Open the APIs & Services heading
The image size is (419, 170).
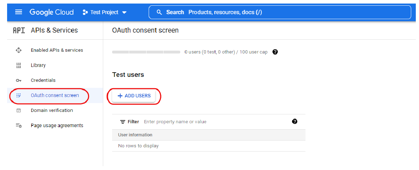coord(54,30)
